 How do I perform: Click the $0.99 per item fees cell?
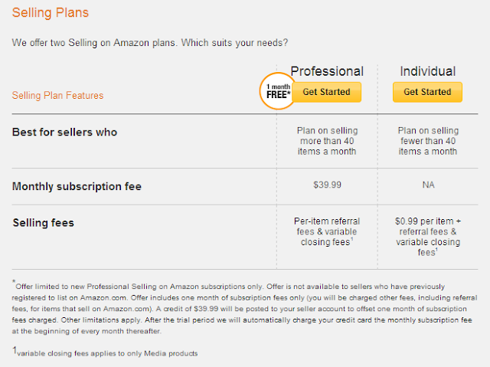[x=428, y=237]
